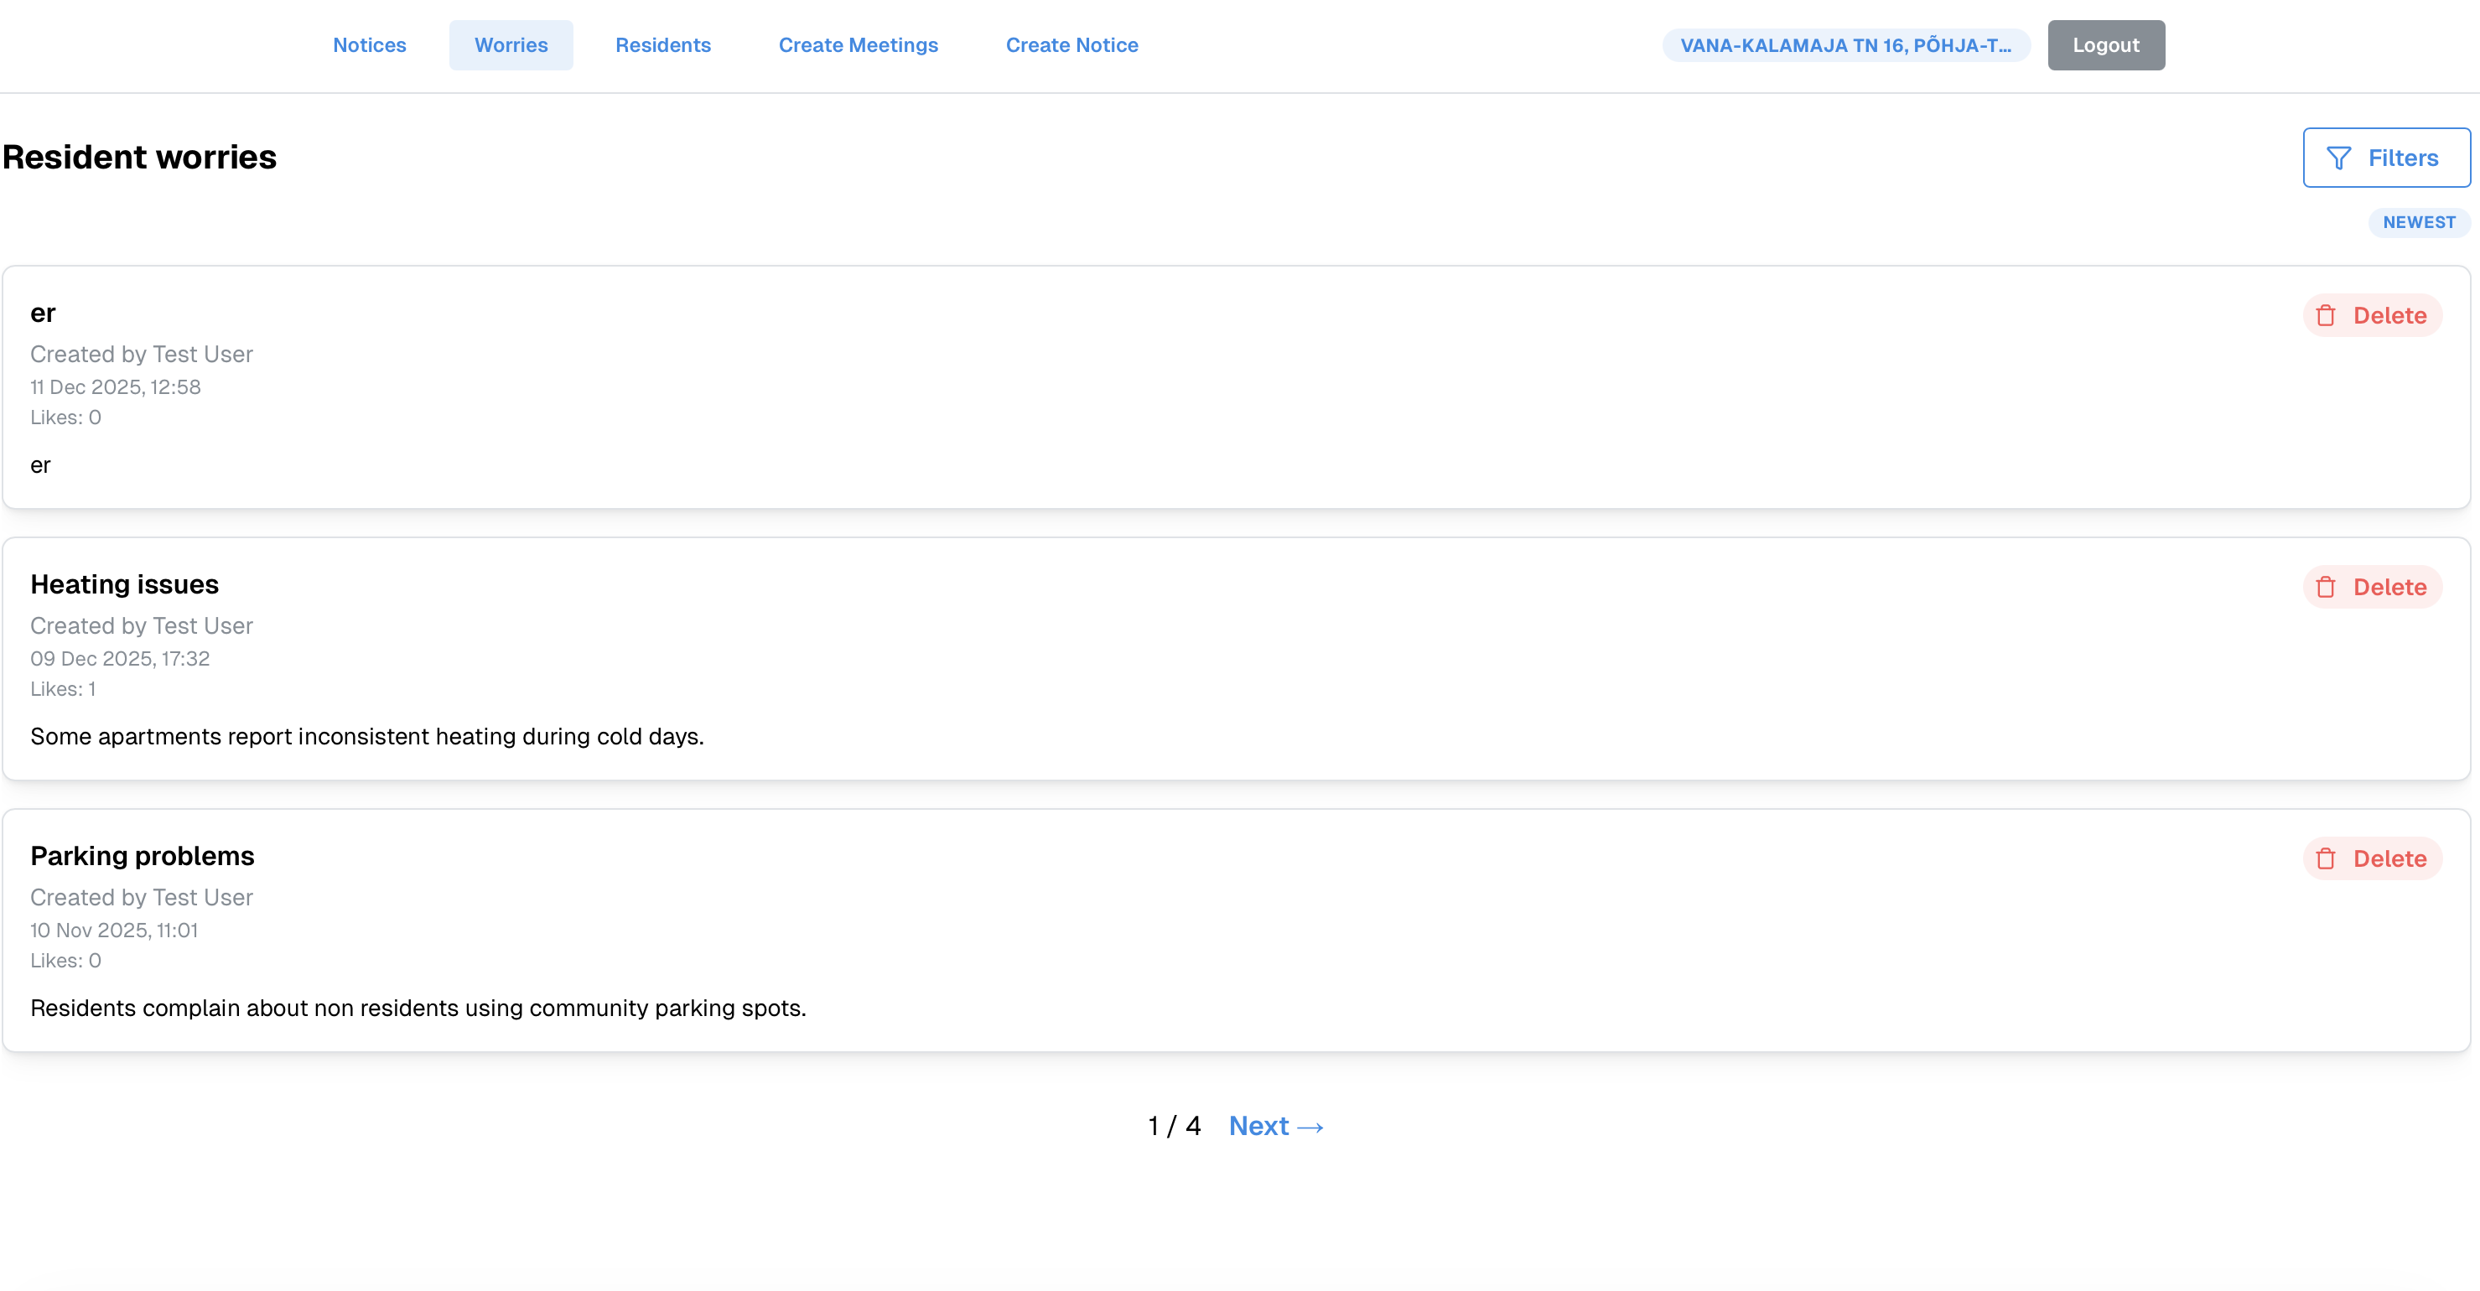Click the 'Parking problems' card title
This screenshot has height=1291, width=2480.
pos(143,856)
